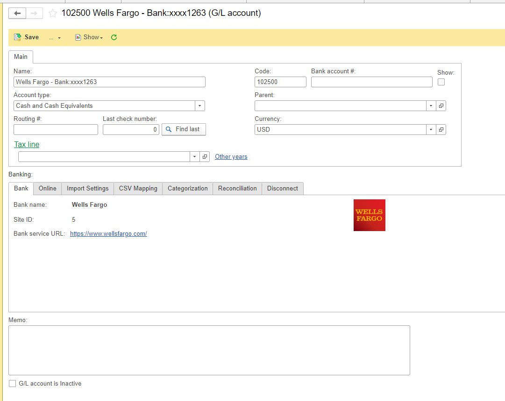Switch to the Categorization tab

pyautogui.click(x=188, y=189)
